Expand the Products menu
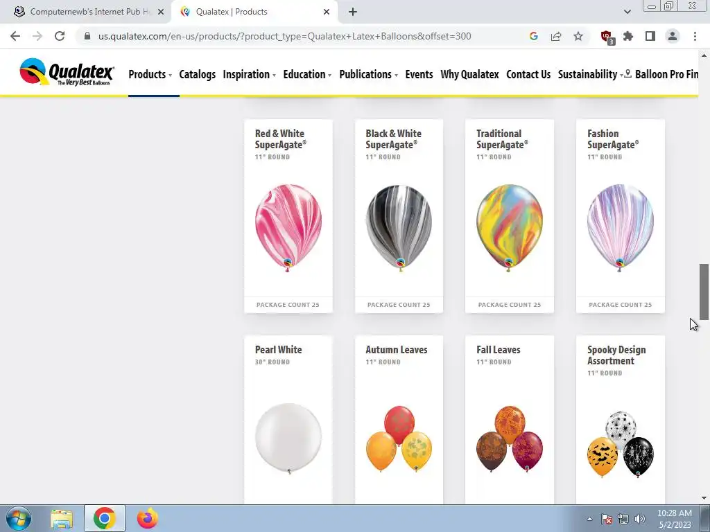710x532 pixels. point(150,74)
